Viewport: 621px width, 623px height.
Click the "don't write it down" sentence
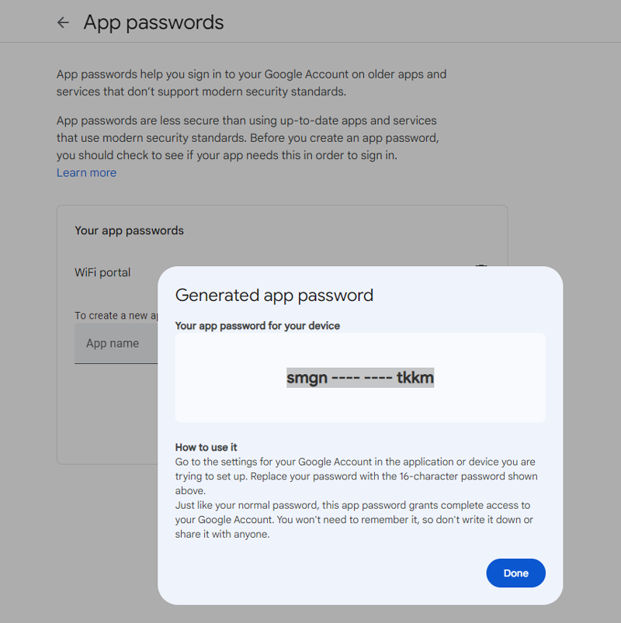click(x=450, y=520)
